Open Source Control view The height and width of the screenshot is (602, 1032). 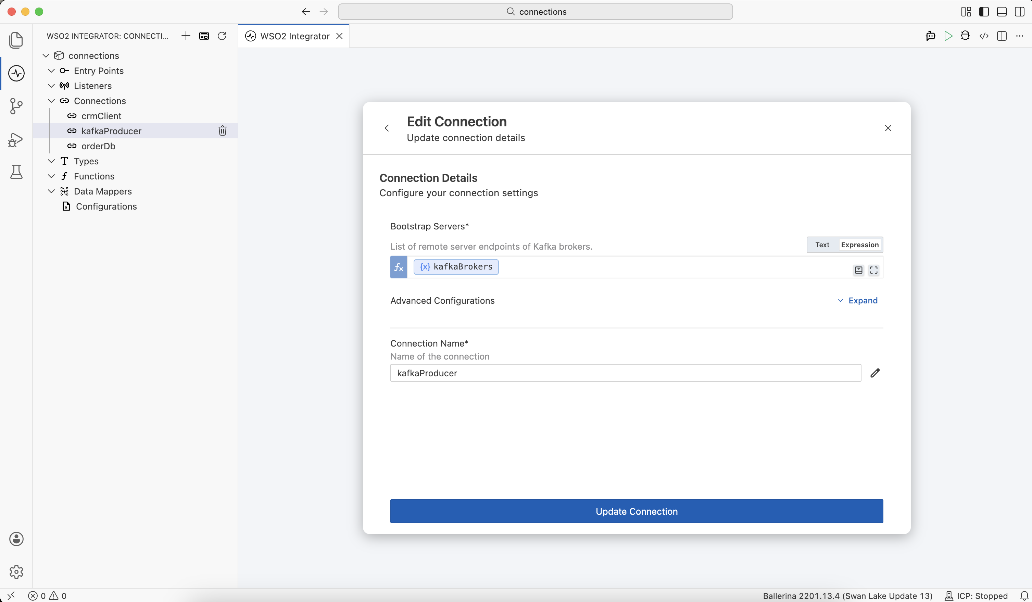pyautogui.click(x=16, y=106)
